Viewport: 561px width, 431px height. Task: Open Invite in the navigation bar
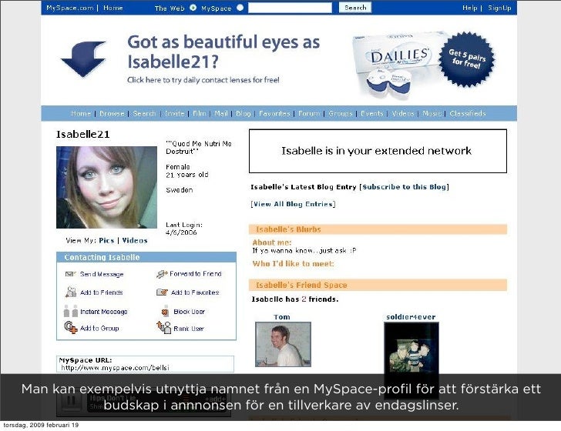pyautogui.click(x=175, y=113)
